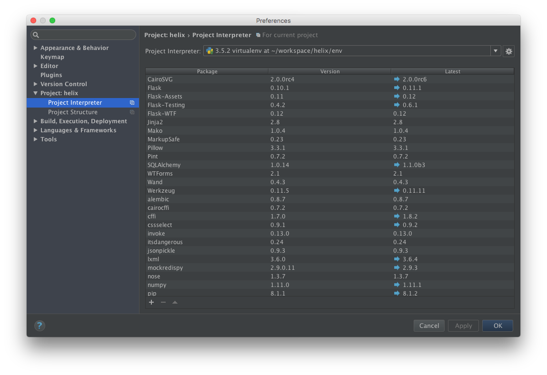Click the help question mark icon
547x375 pixels.
click(40, 326)
